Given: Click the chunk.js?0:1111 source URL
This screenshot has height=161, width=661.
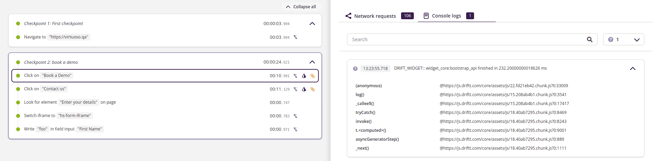Looking at the screenshot, I should click(503, 148).
